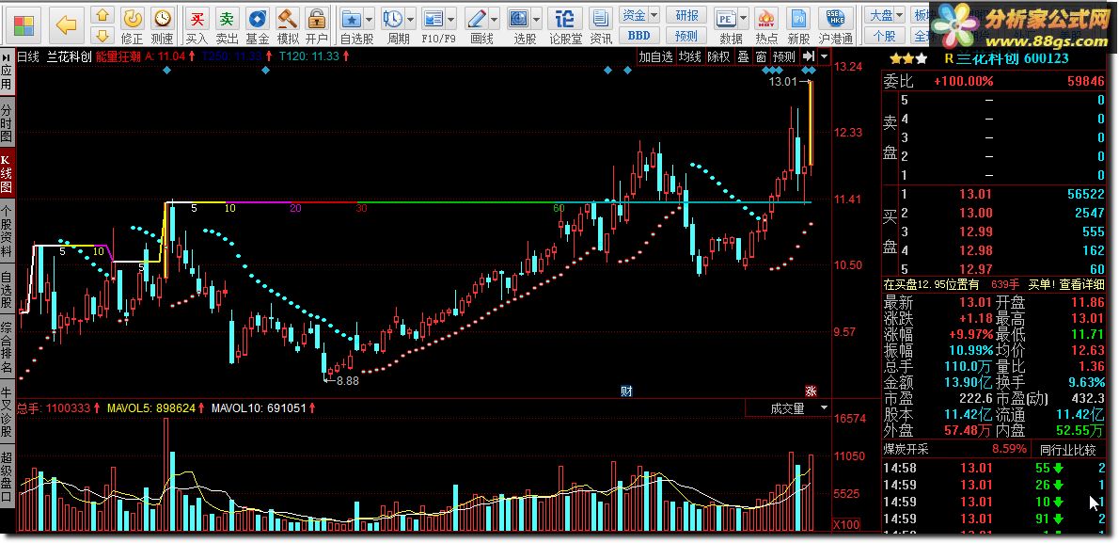Expand the 选股 dropdown arrow
The image size is (1119, 543).
point(537,19)
